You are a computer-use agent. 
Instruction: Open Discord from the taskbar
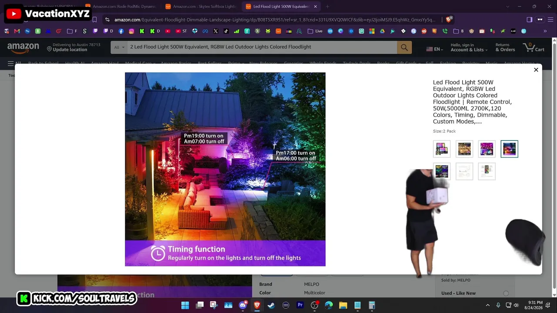click(243, 305)
